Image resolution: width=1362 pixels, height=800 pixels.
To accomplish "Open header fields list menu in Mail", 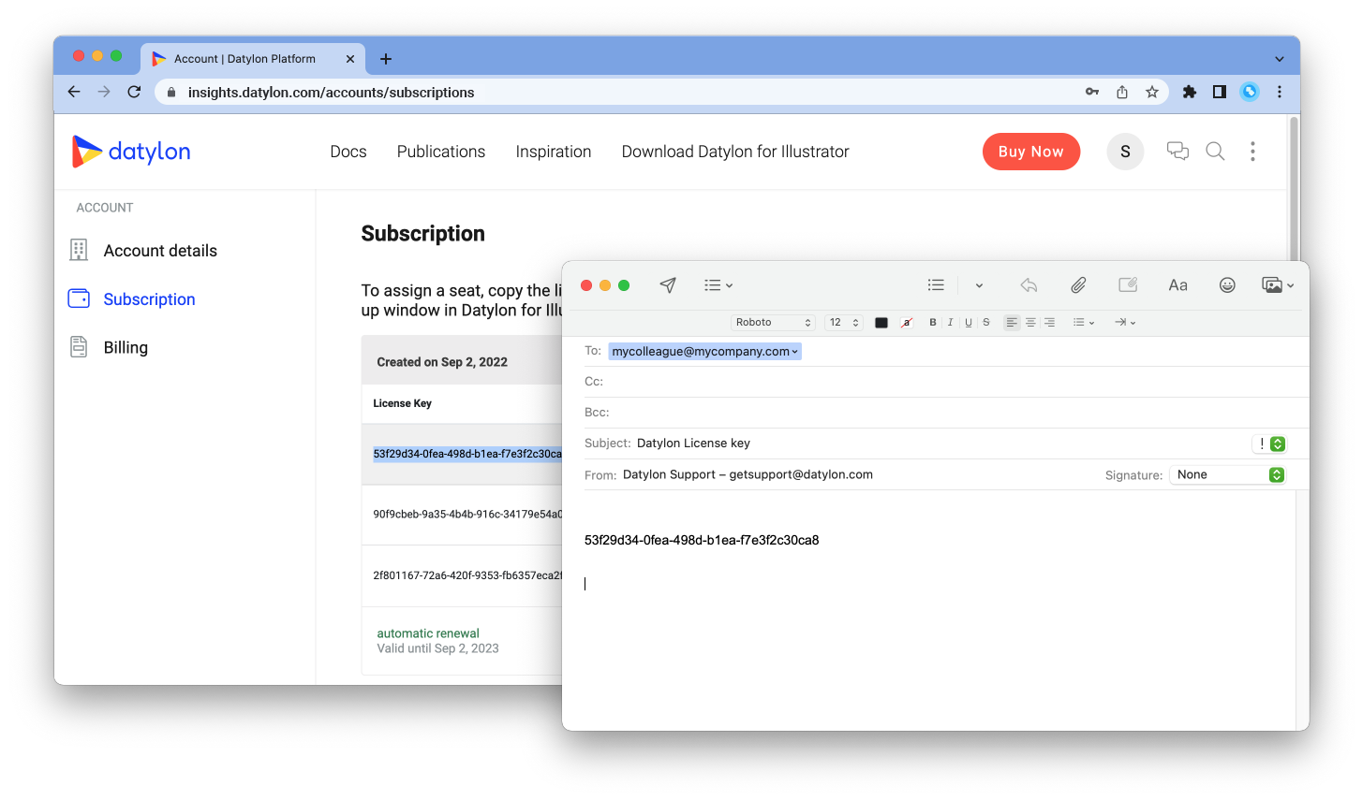I will [x=718, y=285].
